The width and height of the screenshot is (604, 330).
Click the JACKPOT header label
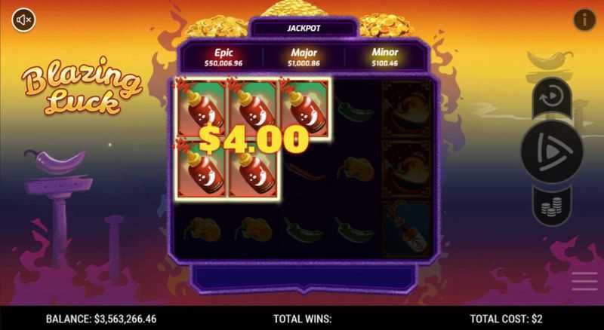(x=304, y=28)
